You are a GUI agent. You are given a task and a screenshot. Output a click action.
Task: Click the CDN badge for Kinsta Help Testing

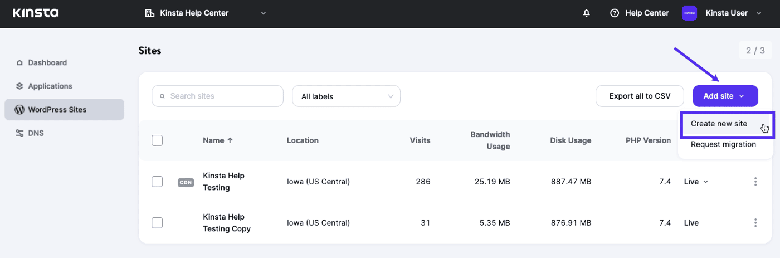186,182
